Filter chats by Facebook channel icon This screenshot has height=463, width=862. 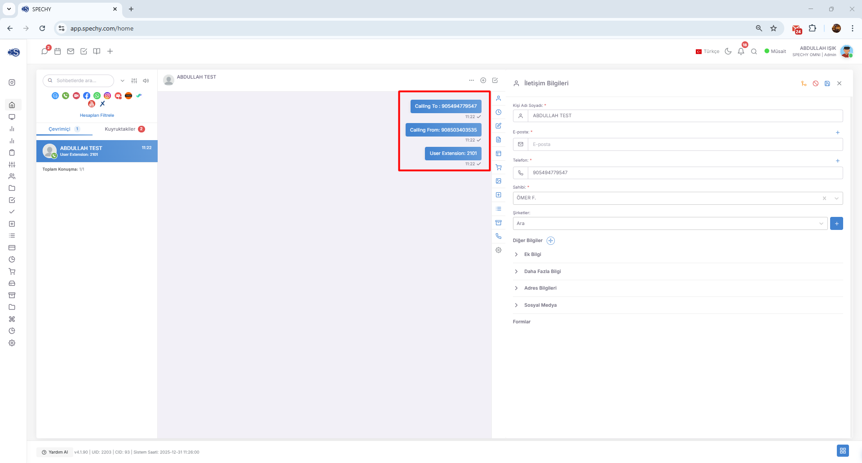tap(87, 96)
